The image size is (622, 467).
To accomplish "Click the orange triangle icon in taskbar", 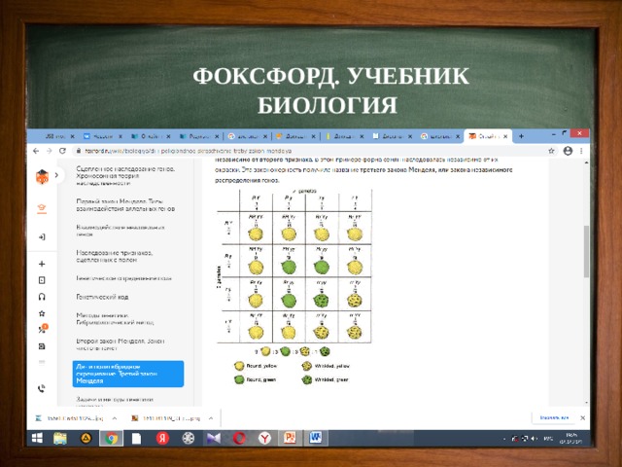I will tap(86, 439).
